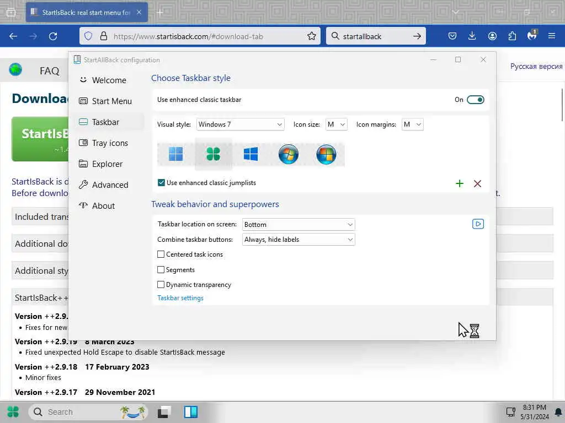Viewport: 565px width, 423px height.
Task: Click the network tray icon
Action: (510, 412)
